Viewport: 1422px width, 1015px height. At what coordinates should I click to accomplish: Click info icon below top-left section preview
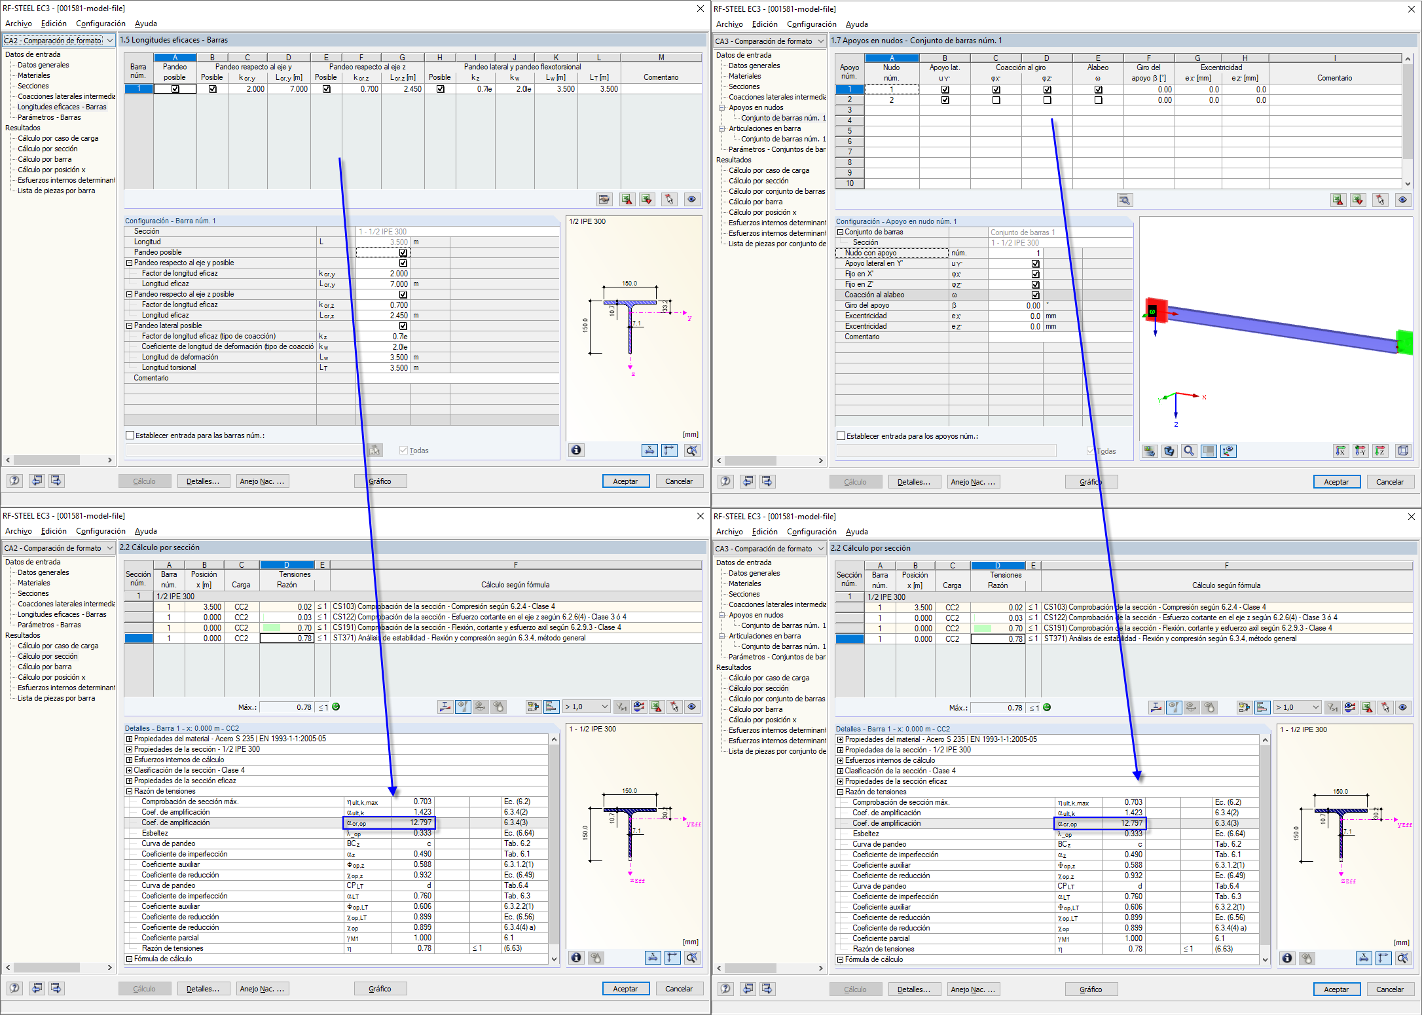tap(575, 450)
